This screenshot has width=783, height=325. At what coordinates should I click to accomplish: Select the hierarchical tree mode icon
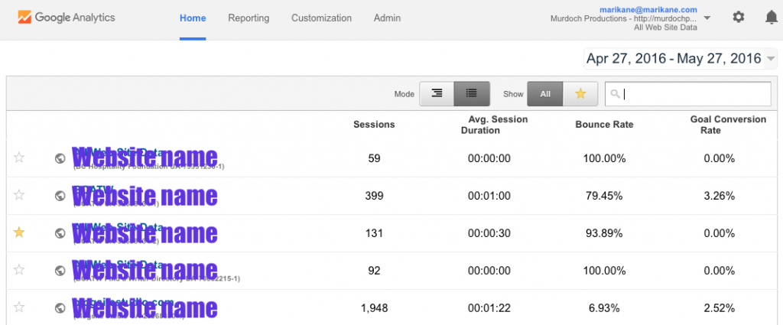pos(437,93)
